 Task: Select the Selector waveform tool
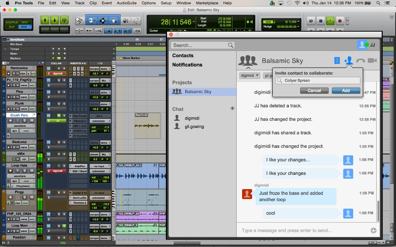[x=103, y=20]
